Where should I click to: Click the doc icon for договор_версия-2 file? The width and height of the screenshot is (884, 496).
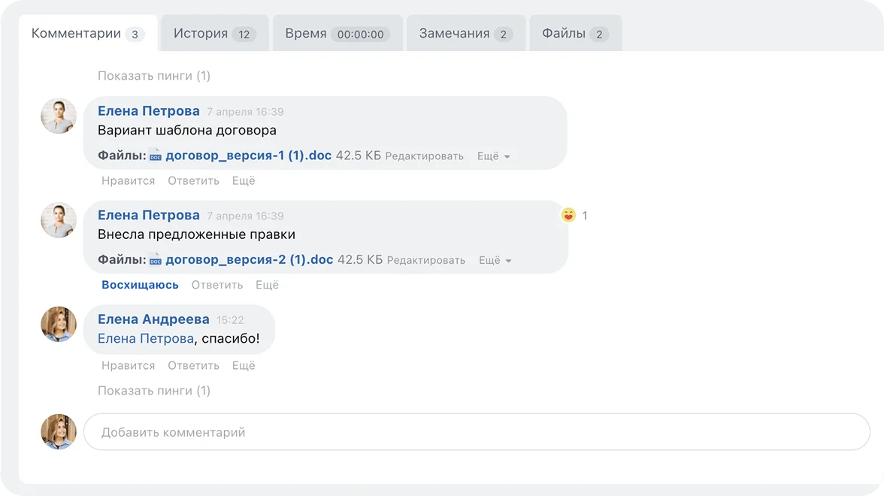pos(156,260)
